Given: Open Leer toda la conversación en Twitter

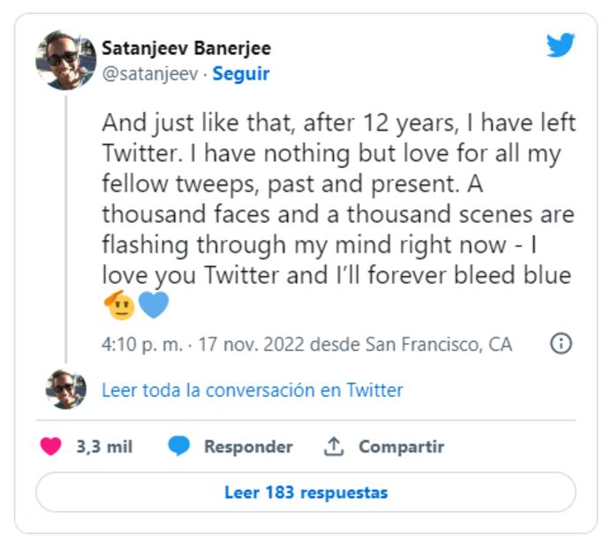Looking at the screenshot, I should pyautogui.click(x=253, y=390).
